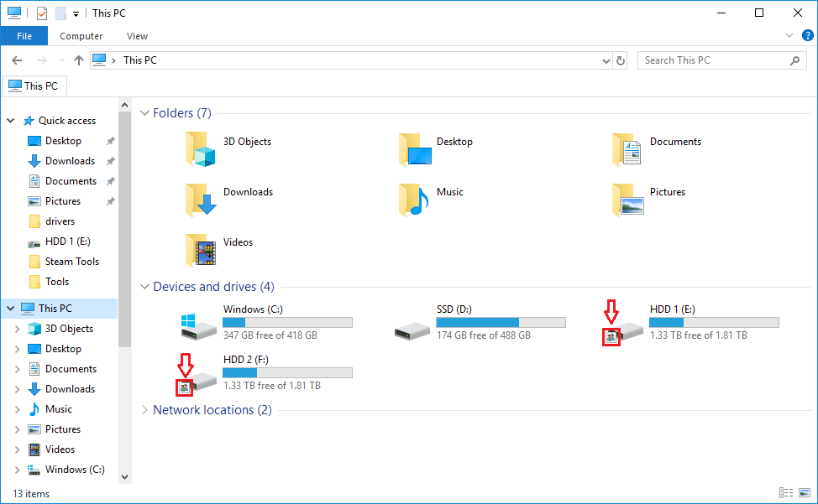Click the Refresh button in address bar
The height and width of the screenshot is (504, 818).
(621, 60)
